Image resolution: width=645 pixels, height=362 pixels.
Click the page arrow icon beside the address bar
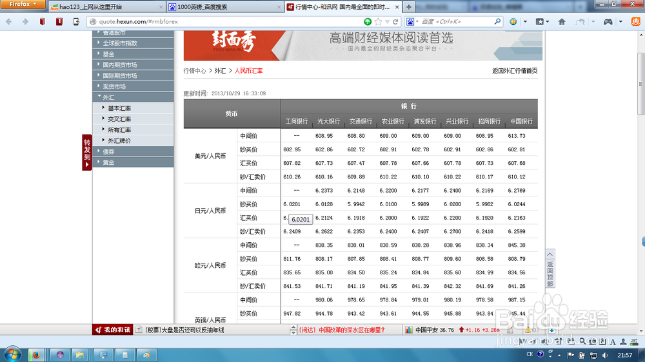tap(76, 21)
